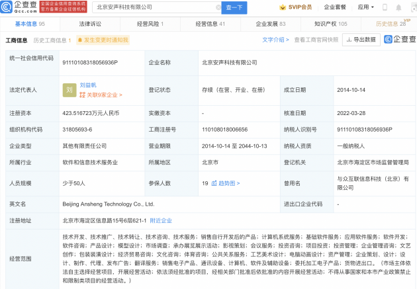This screenshot has height=289, width=417.
Task: Click credit code 91110108318056936P value
Action: [x=90, y=63]
